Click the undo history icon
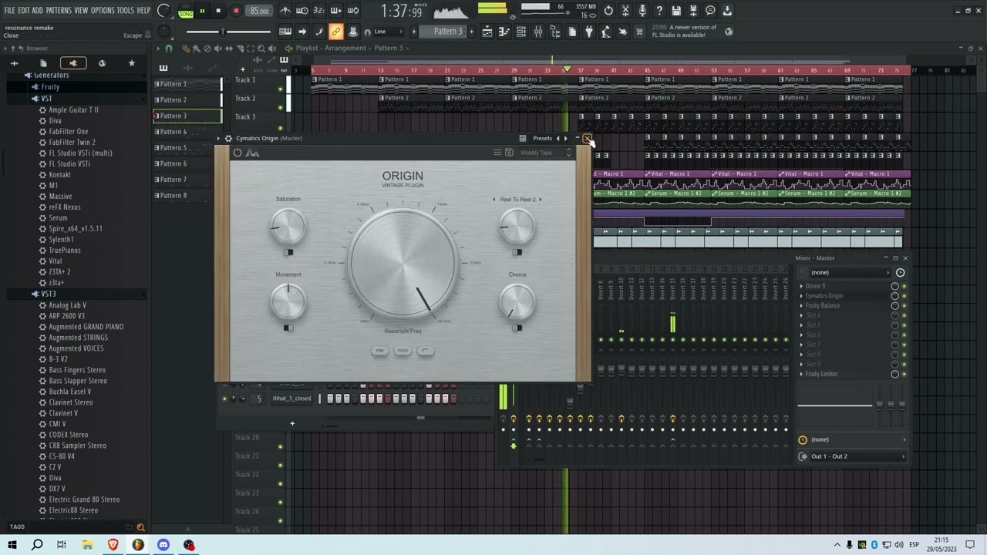Image resolution: width=987 pixels, height=555 pixels. pos(608,11)
